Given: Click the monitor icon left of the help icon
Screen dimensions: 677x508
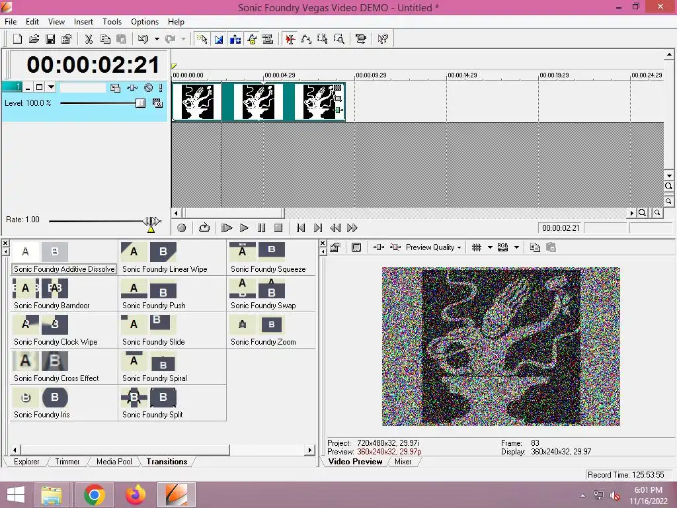Looking at the screenshot, I should pyautogui.click(x=360, y=39).
